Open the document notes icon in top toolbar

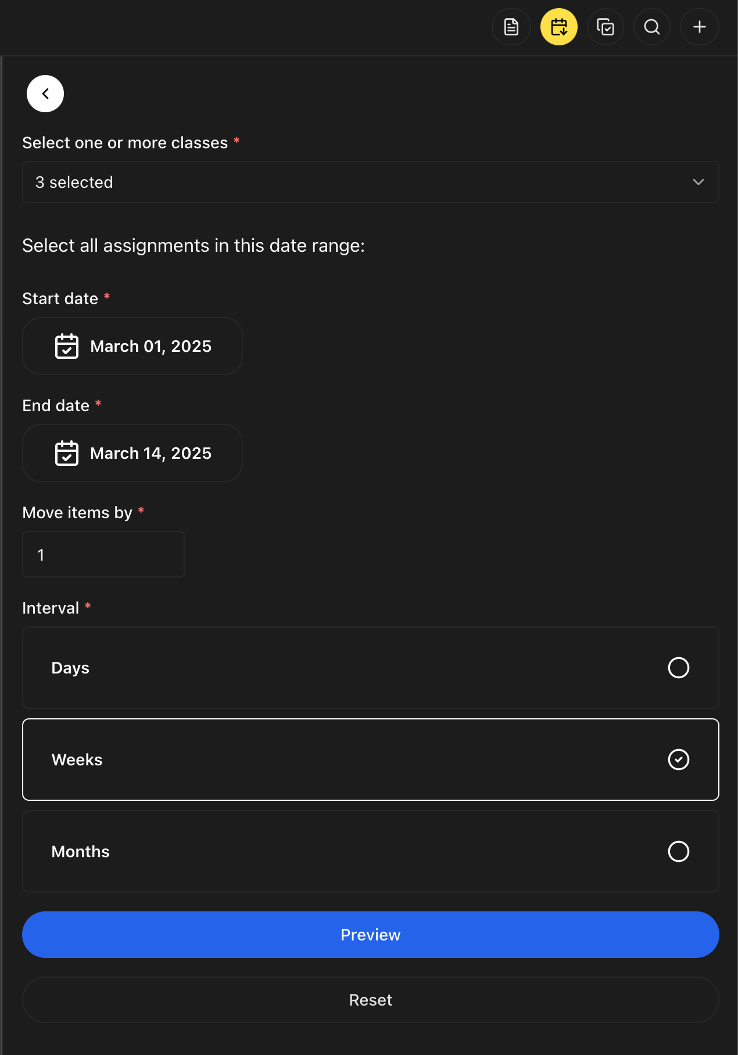click(511, 27)
